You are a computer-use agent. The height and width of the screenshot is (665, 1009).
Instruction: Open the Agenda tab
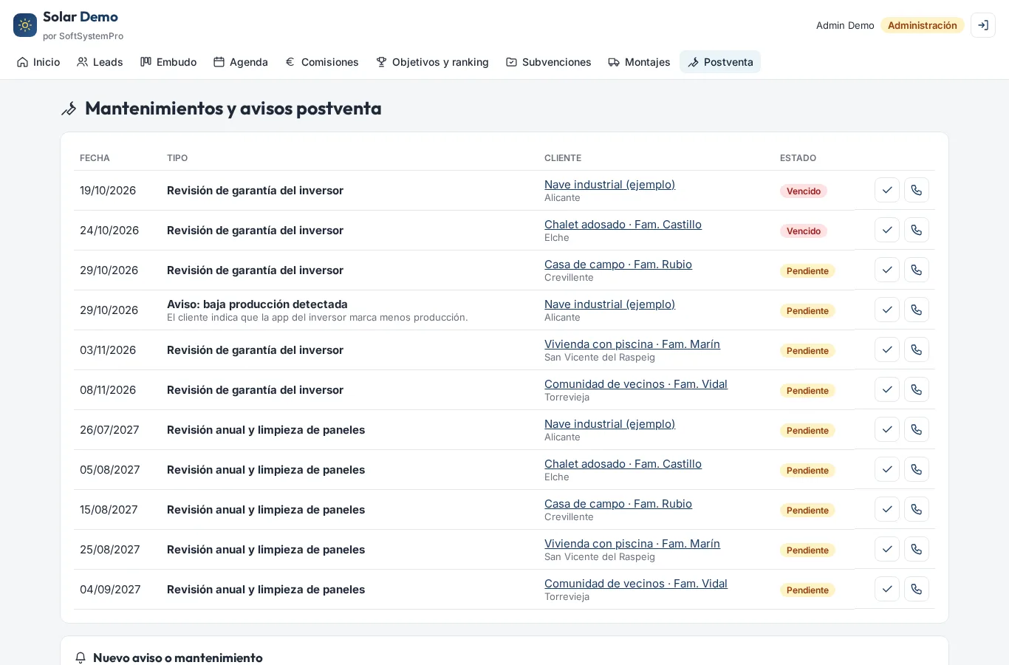pyautogui.click(x=241, y=62)
